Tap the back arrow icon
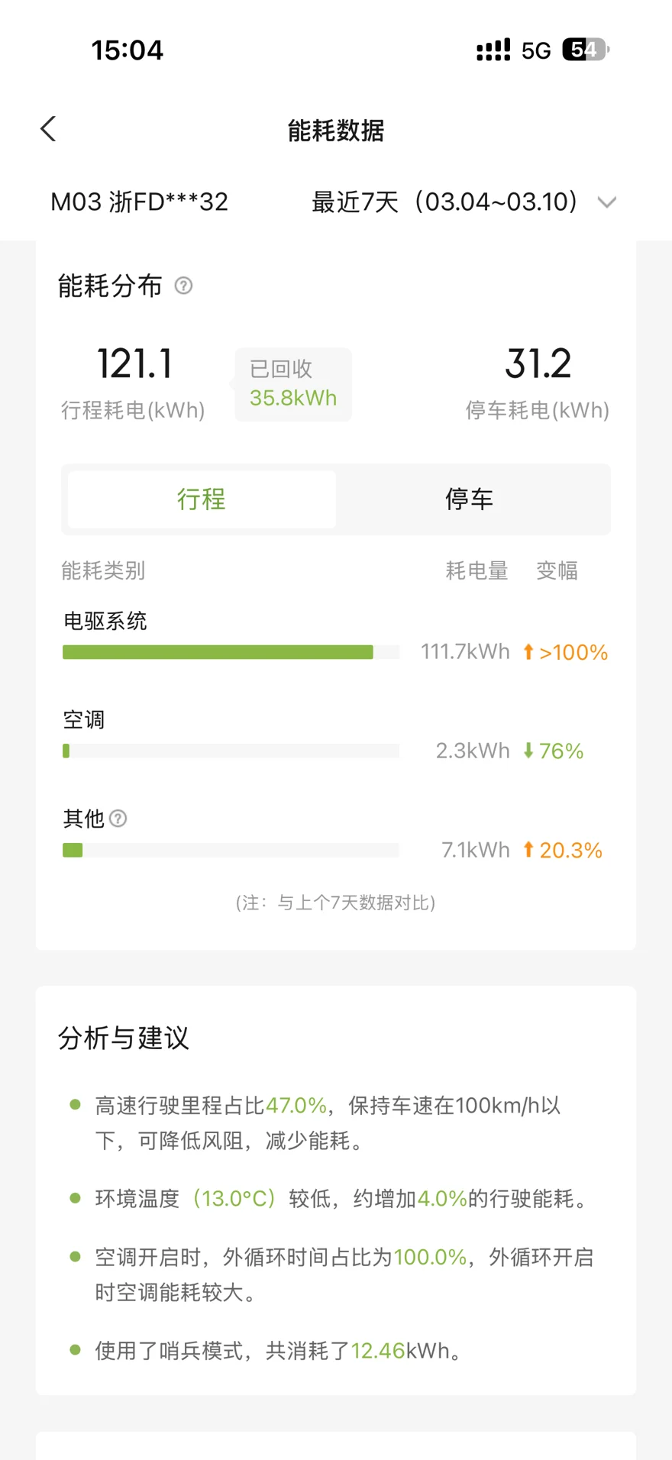The width and height of the screenshot is (672, 1460). coord(48,129)
